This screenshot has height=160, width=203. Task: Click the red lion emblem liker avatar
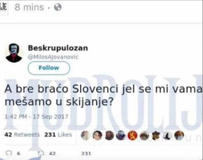click(x=132, y=135)
